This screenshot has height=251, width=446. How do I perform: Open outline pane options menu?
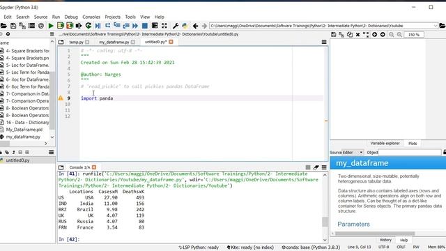pos(51,152)
